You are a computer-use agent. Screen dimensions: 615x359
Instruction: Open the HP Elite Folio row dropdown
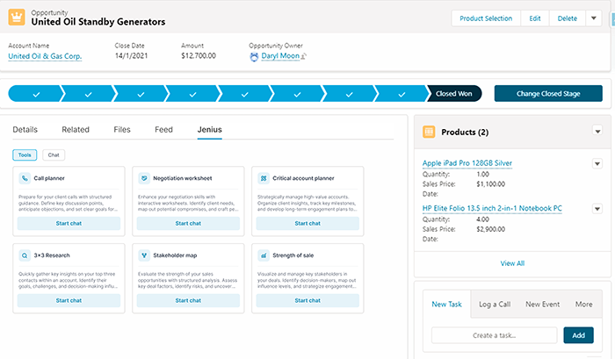(x=597, y=209)
